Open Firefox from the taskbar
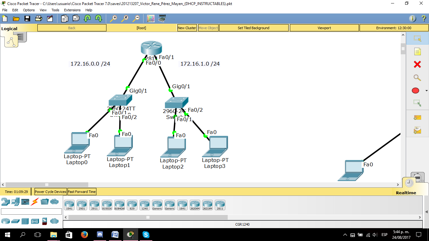429x241 pixels. [x=84, y=234]
